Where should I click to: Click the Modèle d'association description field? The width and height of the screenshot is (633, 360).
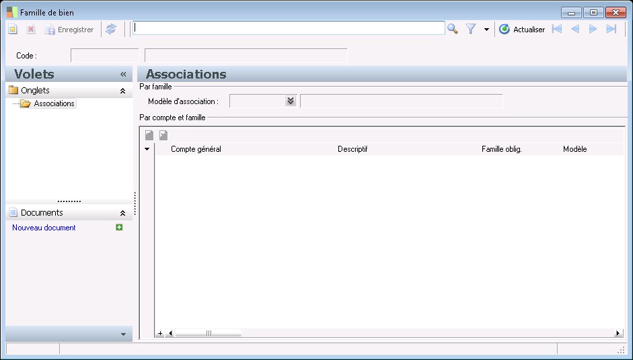pos(402,101)
